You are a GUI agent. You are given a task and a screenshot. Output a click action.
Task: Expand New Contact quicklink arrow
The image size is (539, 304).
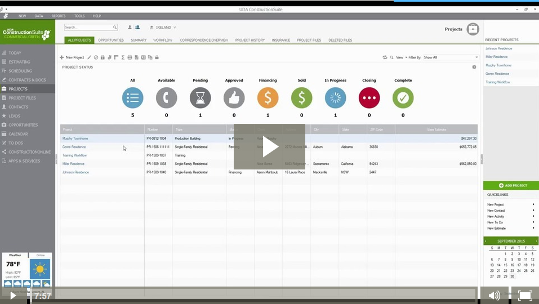[533, 210]
